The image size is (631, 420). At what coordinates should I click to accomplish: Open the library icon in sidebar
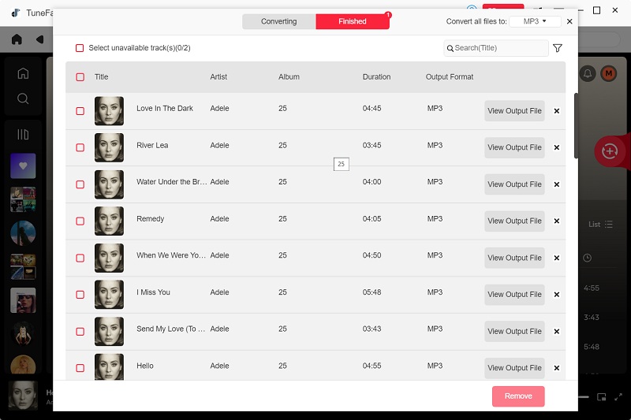point(23,135)
